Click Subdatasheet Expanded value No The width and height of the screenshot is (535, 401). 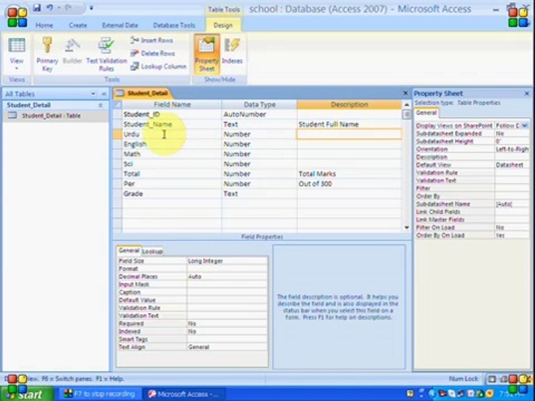coord(512,133)
